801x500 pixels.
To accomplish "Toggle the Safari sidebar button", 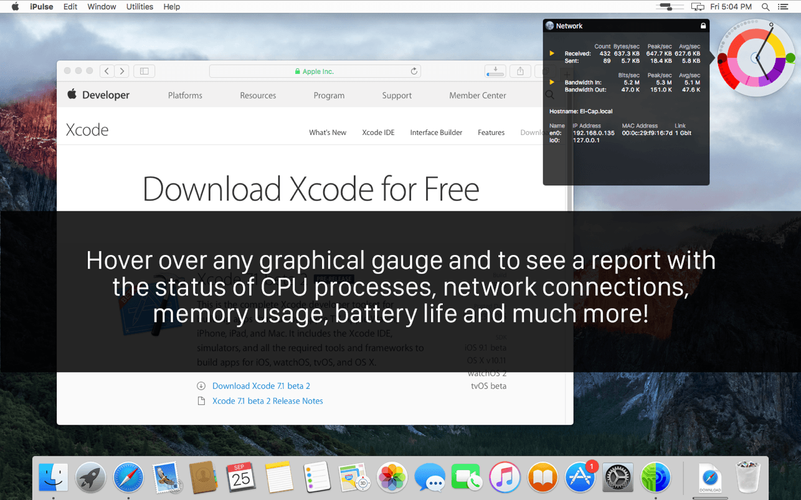I will coord(144,71).
